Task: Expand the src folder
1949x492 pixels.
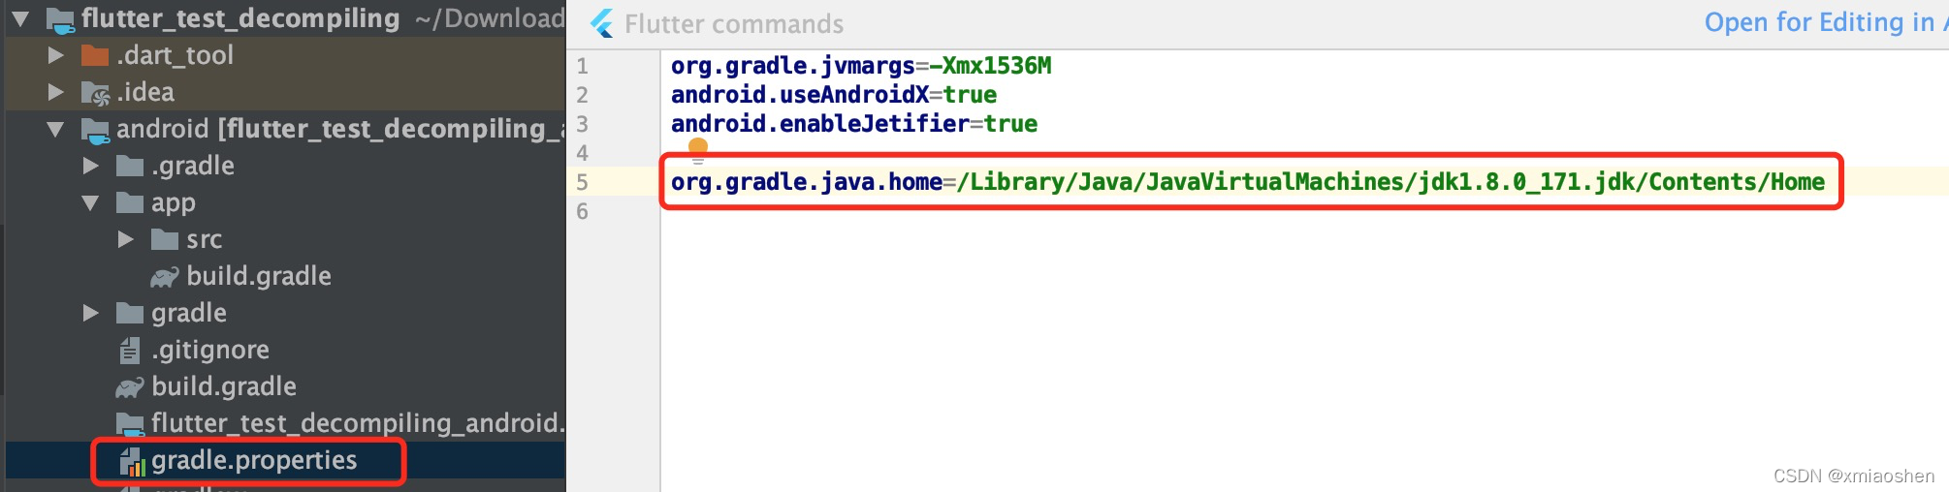Action: pos(126,239)
